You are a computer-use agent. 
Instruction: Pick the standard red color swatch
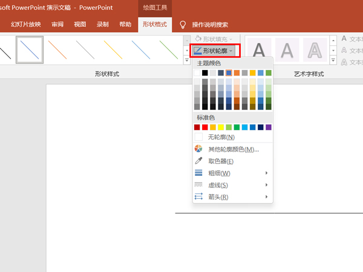point(205,128)
